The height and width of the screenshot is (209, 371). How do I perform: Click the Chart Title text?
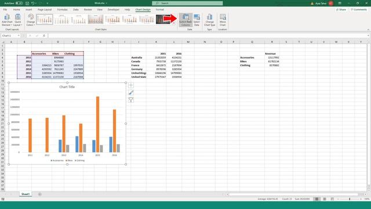coord(67,87)
